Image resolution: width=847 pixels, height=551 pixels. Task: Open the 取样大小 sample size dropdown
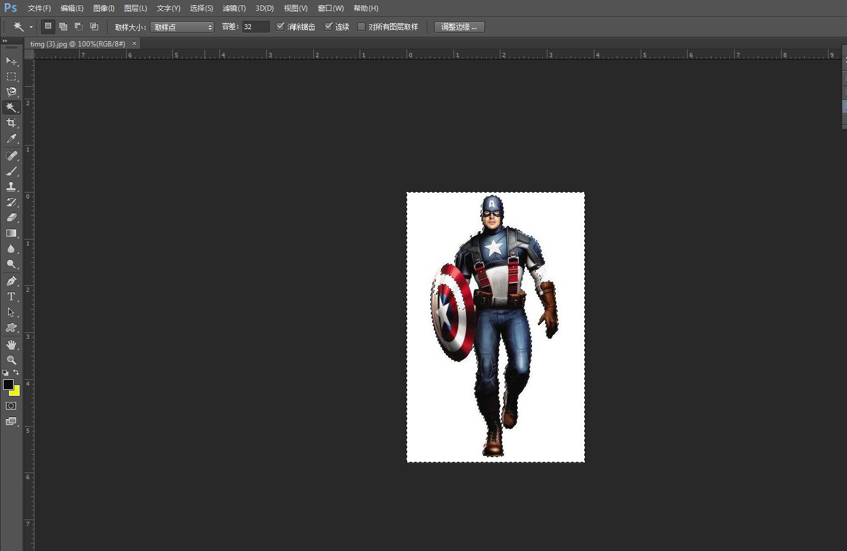pyautogui.click(x=182, y=27)
